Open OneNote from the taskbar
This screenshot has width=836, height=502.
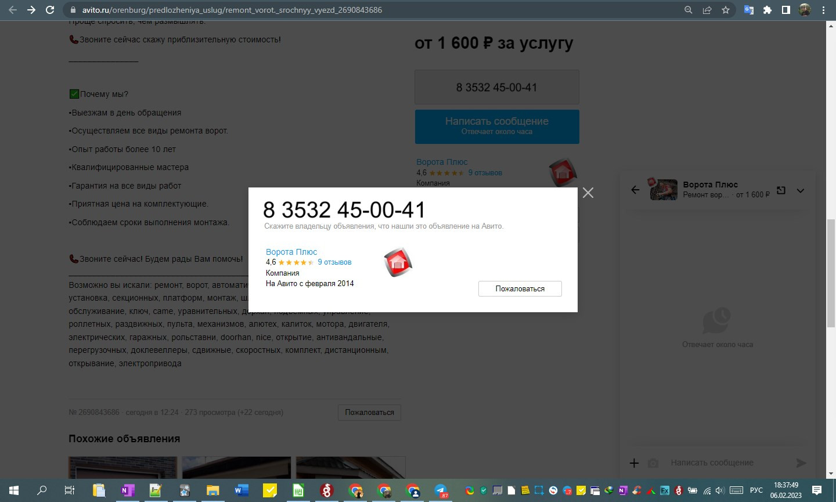tap(127, 490)
